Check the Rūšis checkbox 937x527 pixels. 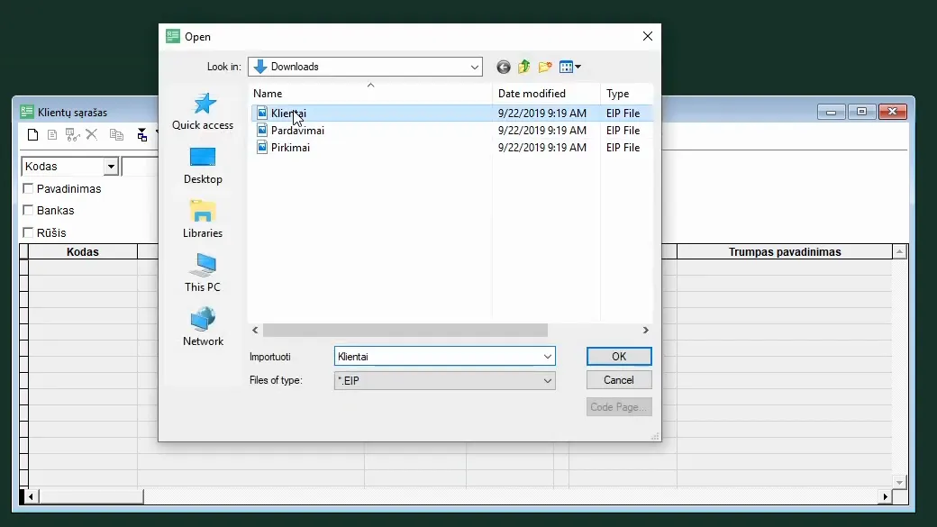[28, 232]
